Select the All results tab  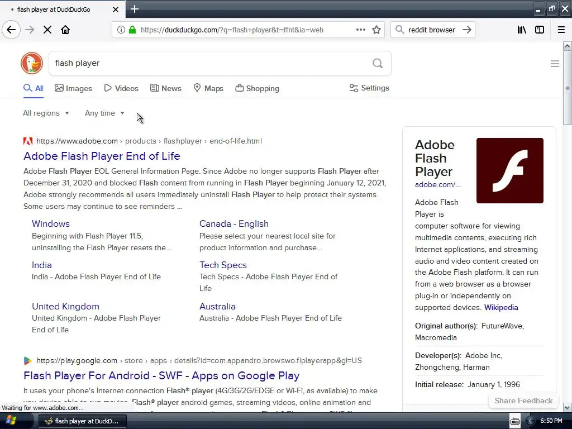tap(33, 88)
